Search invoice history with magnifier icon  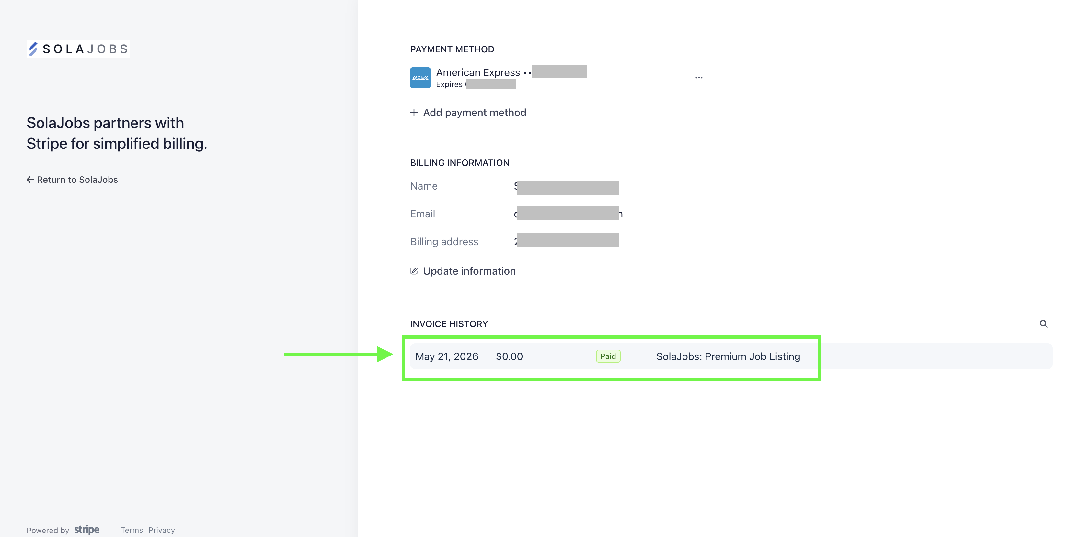[x=1043, y=324]
